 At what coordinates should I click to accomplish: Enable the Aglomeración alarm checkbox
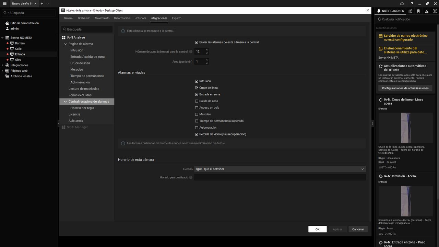pyautogui.click(x=197, y=128)
